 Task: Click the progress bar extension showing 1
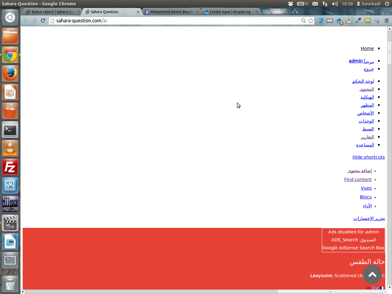pos(349,21)
